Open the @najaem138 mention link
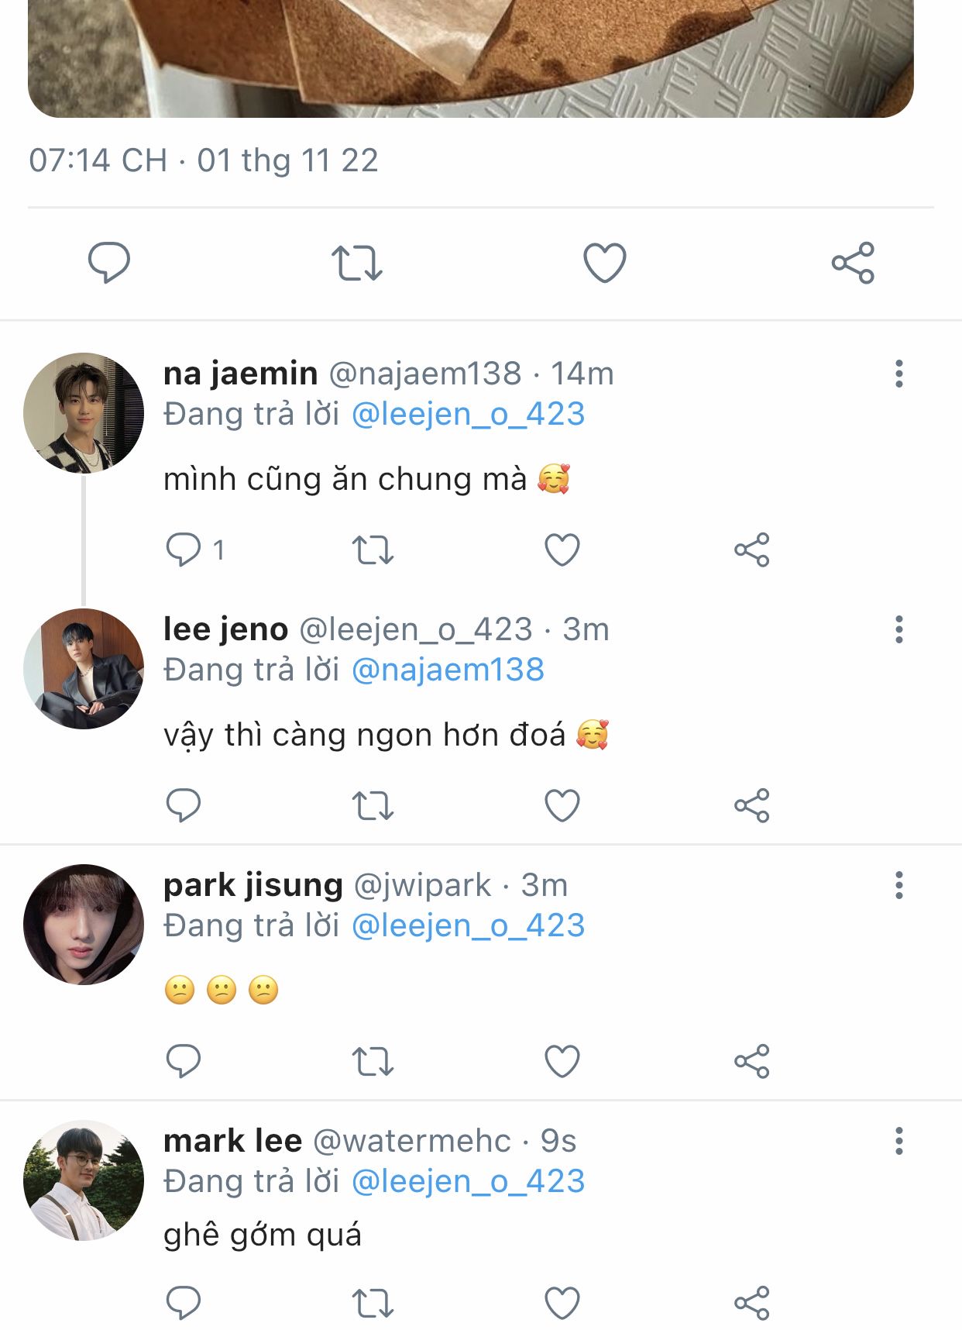 pyautogui.click(x=448, y=670)
